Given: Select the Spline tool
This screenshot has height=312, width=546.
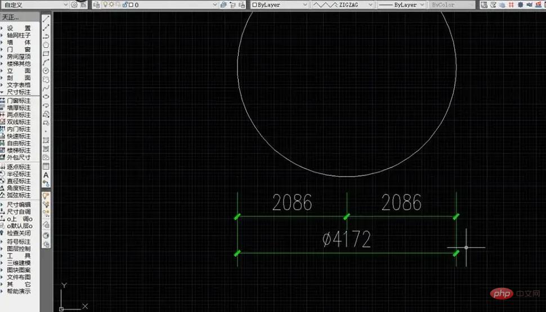Looking at the screenshot, I should pos(46,88).
